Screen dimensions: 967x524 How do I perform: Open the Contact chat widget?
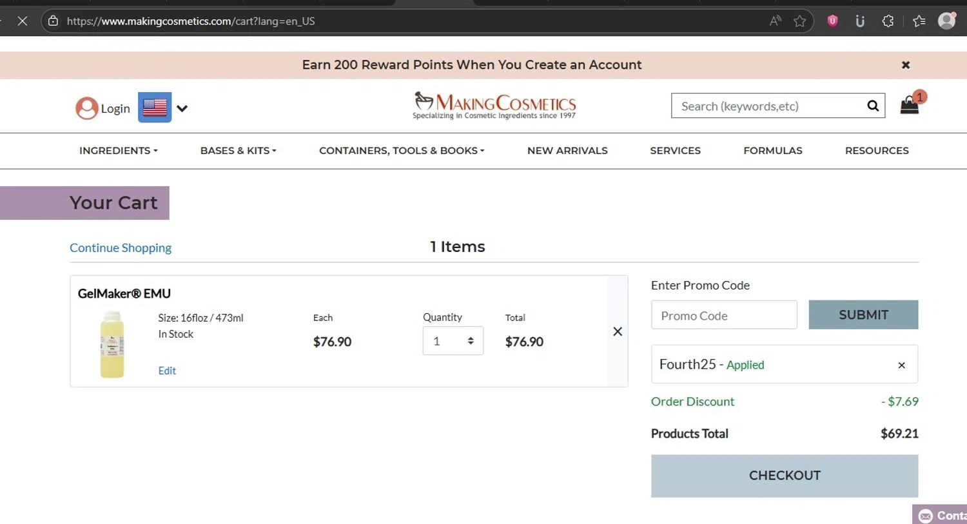pyautogui.click(x=940, y=515)
